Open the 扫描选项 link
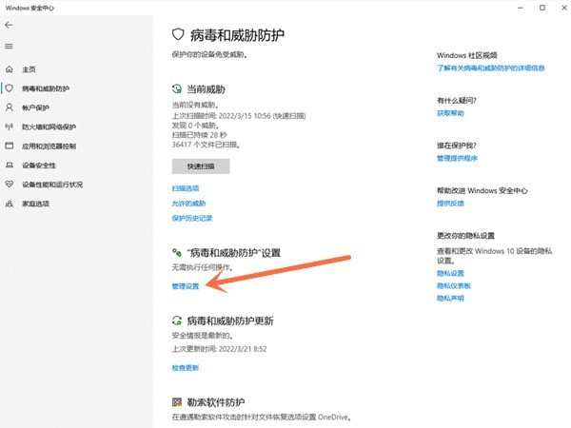This screenshot has width=571, height=428. [x=186, y=188]
